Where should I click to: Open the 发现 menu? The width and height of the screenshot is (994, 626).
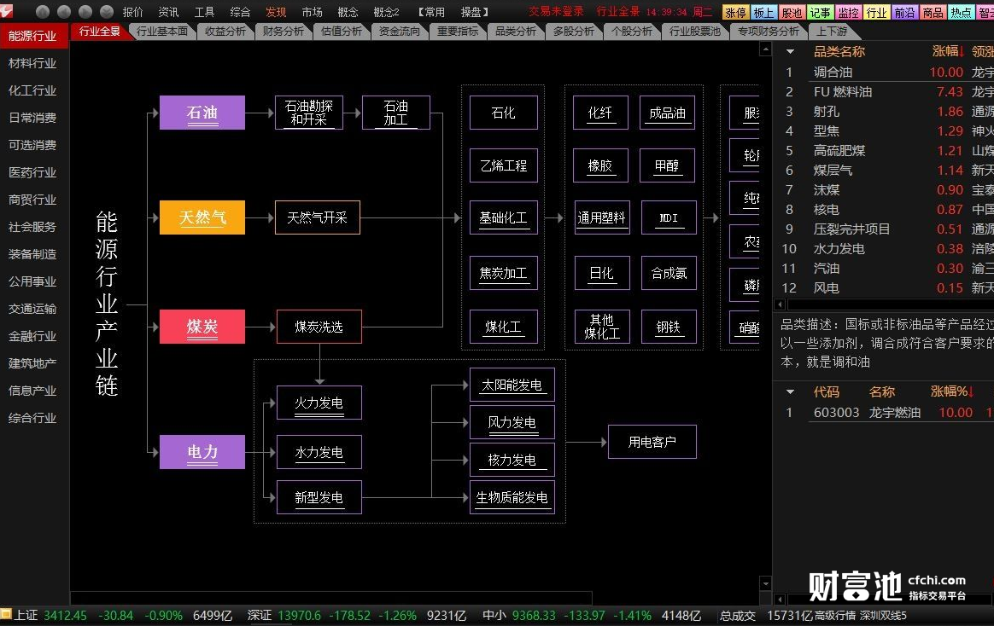click(276, 12)
